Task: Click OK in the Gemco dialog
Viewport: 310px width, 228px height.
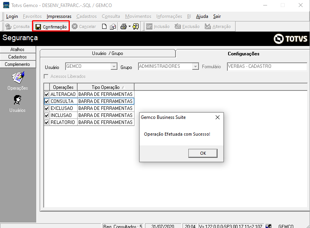Action: tap(203, 153)
